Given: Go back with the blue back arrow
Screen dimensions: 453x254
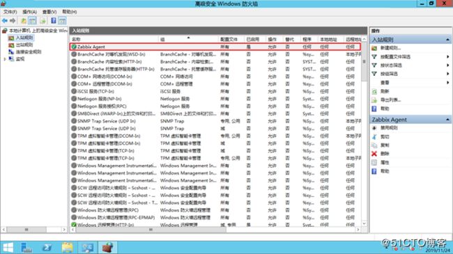Looking at the screenshot, I should [5, 21].
